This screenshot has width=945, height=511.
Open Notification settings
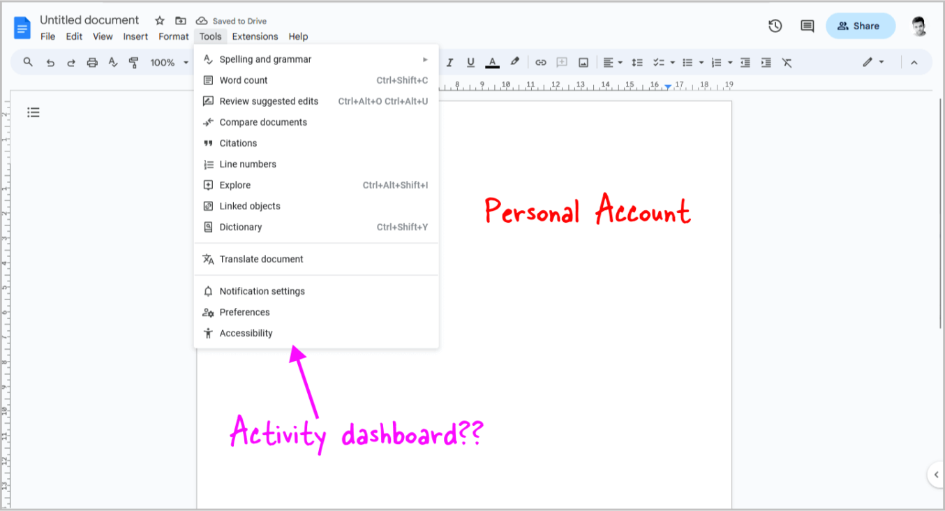(316, 291)
